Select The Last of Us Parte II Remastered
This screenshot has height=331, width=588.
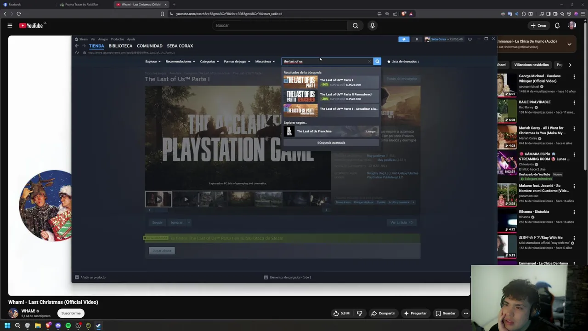point(331,97)
